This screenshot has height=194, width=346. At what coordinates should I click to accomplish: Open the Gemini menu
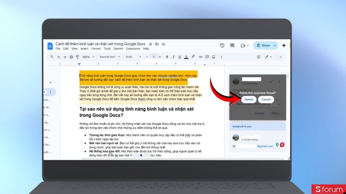click(x=118, y=49)
